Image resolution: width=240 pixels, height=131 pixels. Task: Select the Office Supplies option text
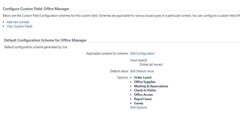click(145, 82)
